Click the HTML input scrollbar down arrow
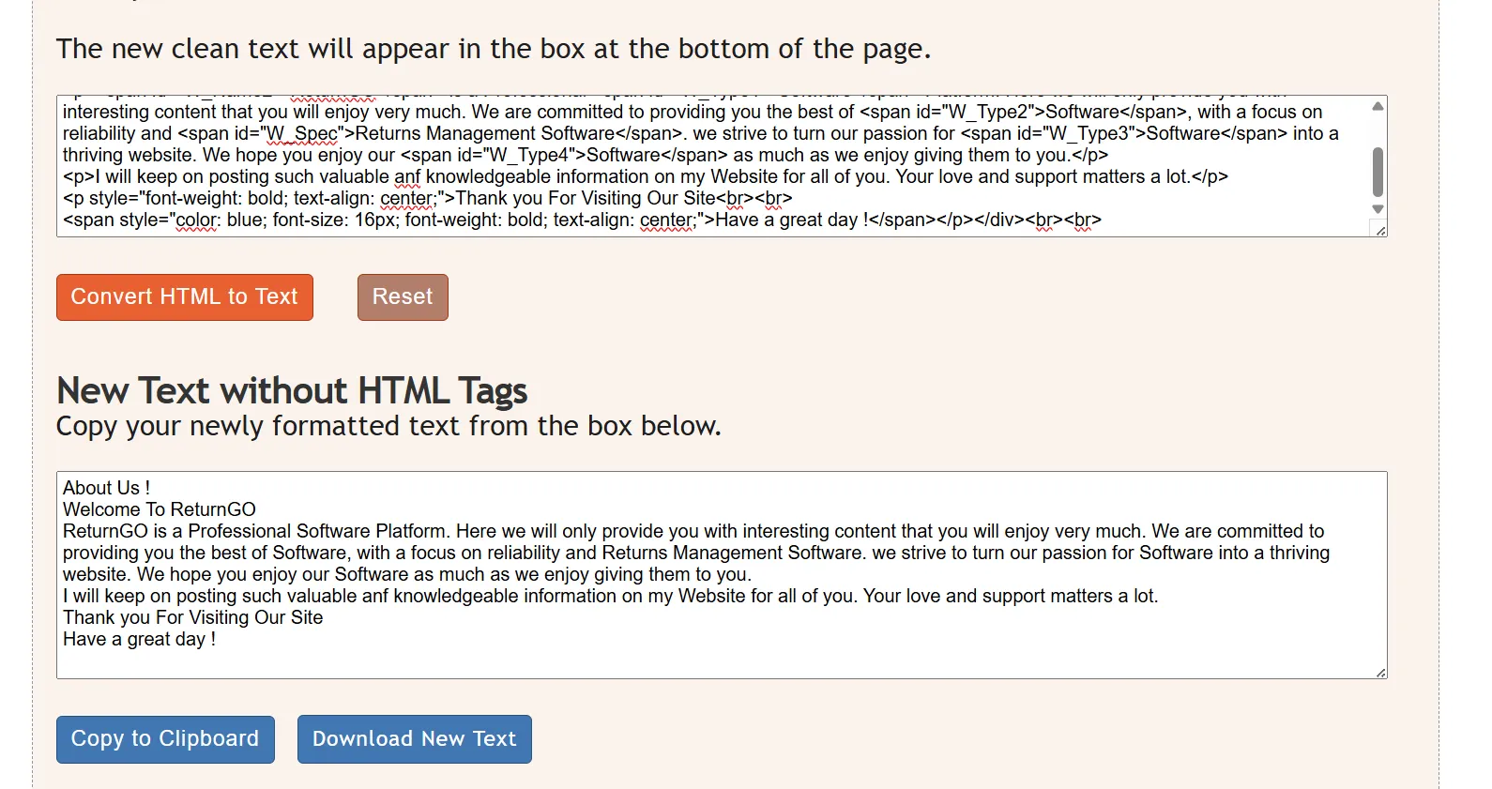1492x789 pixels. (1378, 209)
